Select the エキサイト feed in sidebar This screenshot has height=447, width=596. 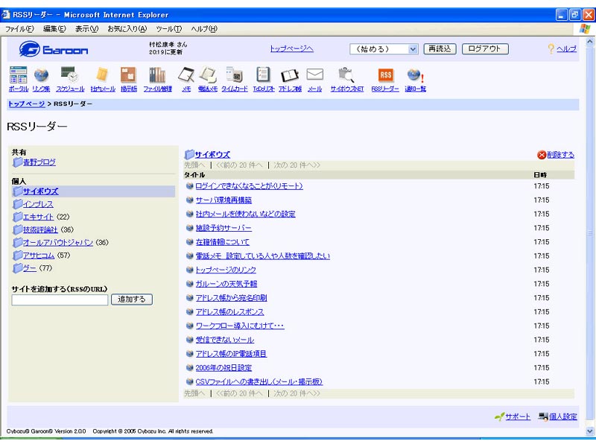coord(38,217)
